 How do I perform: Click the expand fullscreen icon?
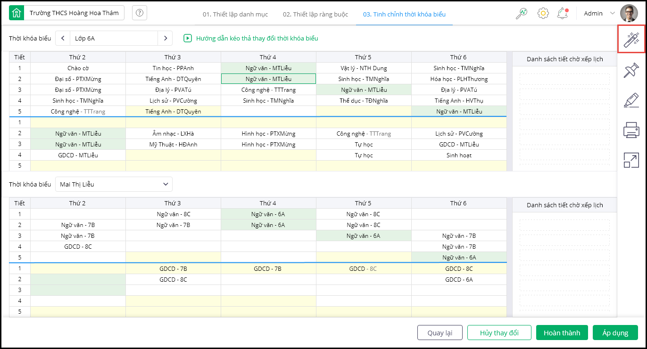tap(631, 160)
